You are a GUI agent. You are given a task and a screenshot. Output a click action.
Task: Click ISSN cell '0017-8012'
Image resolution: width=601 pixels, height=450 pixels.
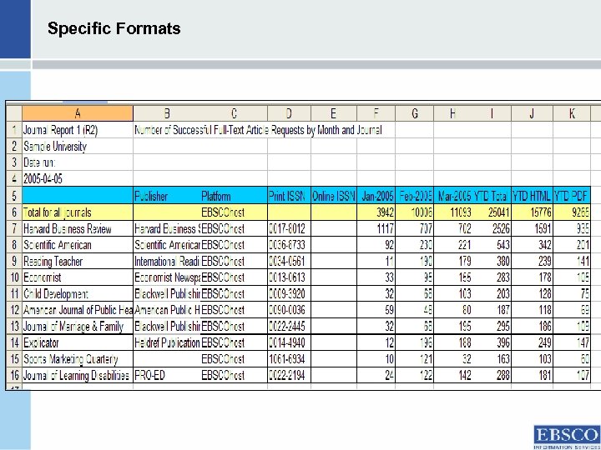pyautogui.click(x=289, y=229)
